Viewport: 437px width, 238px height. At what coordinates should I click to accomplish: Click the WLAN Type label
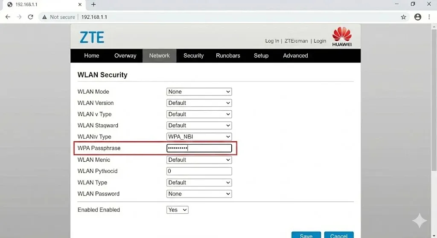92,183
